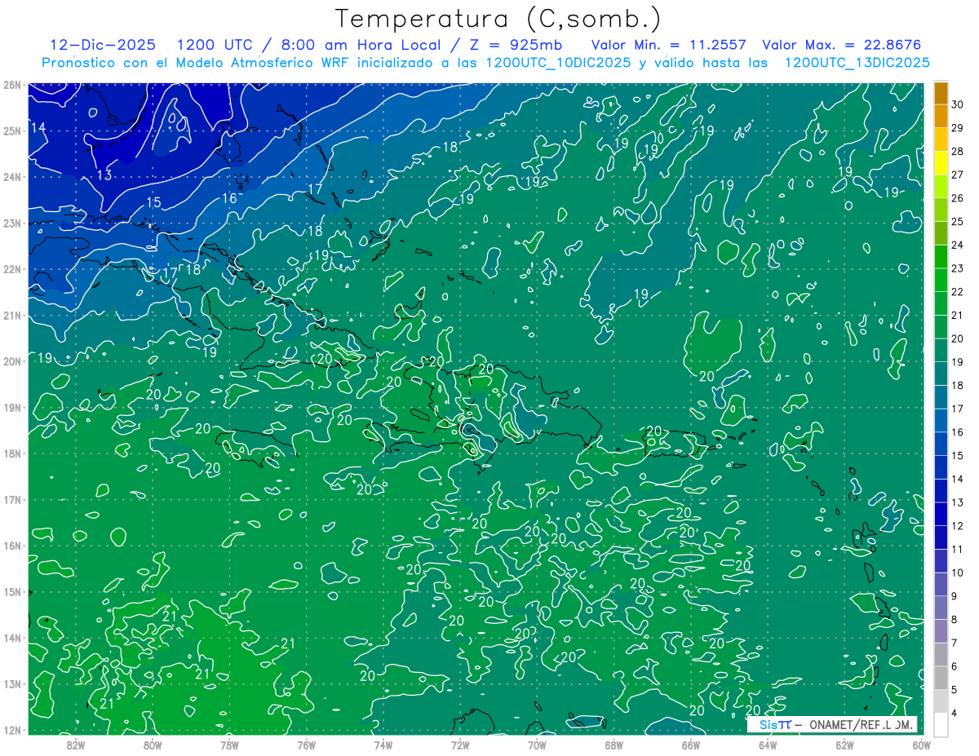
Task: Select the forecast date "12-Dic-2025"
Action: [x=104, y=45]
